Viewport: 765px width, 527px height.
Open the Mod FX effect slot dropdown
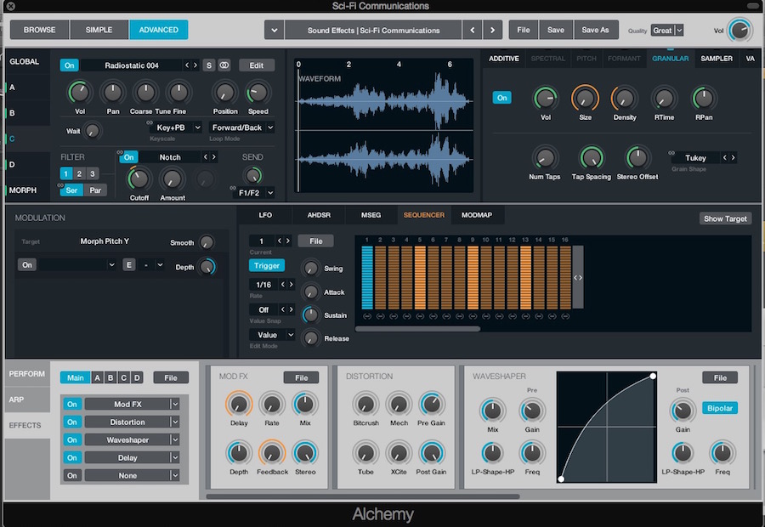coord(174,404)
